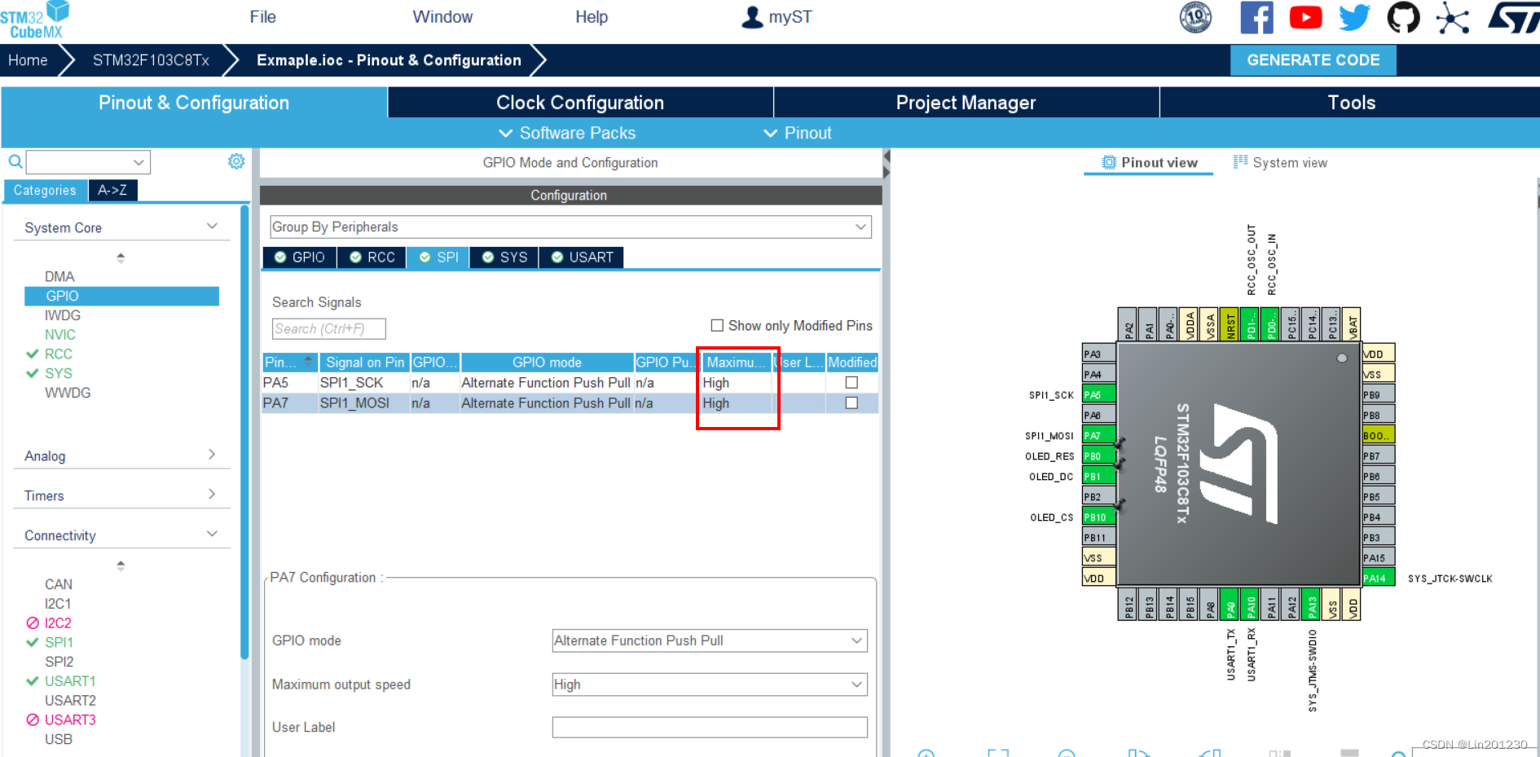Select the NRST pin at the top of chip
Image resolution: width=1540 pixels, height=757 pixels.
[x=1230, y=324]
